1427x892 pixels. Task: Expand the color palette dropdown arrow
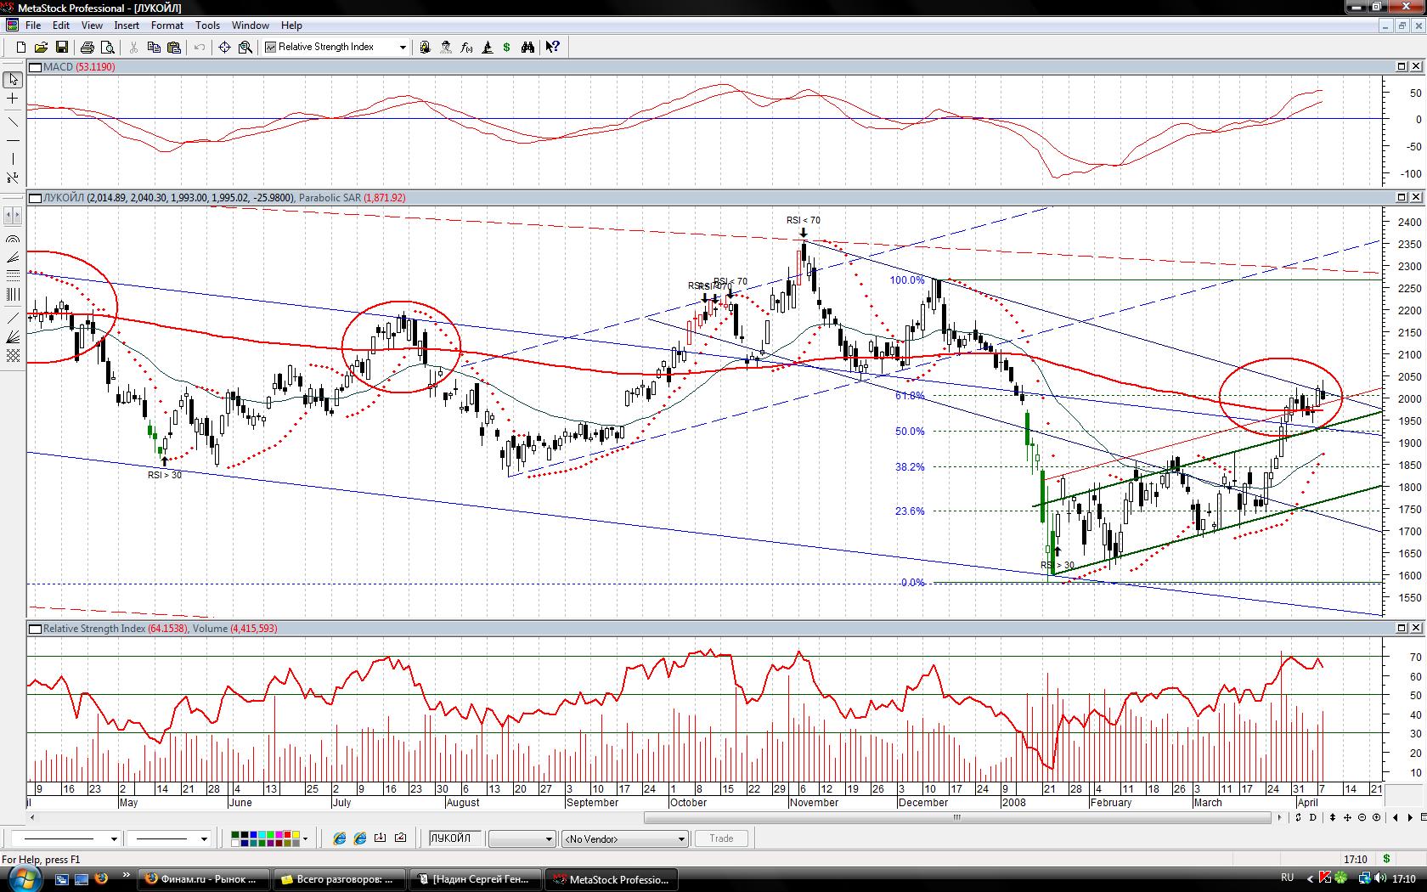coord(305,838)
